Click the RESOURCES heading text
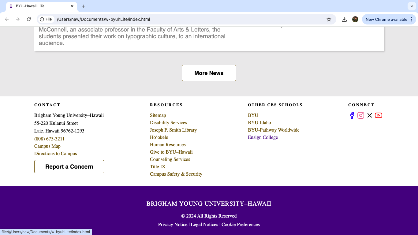The width and height of the screenshot is (418, 235). click(166, 105)
